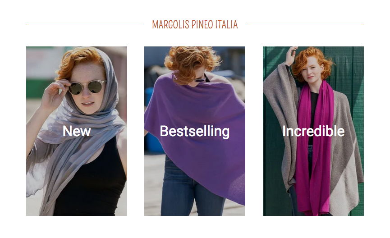Screen dimensions: 390x238
Task: Click the model's red hair in the Bestselling card
Action: pyautogui.click(x=192, y=62)
